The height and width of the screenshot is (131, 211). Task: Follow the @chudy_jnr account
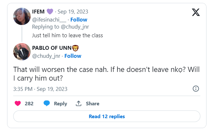point(73,56)
